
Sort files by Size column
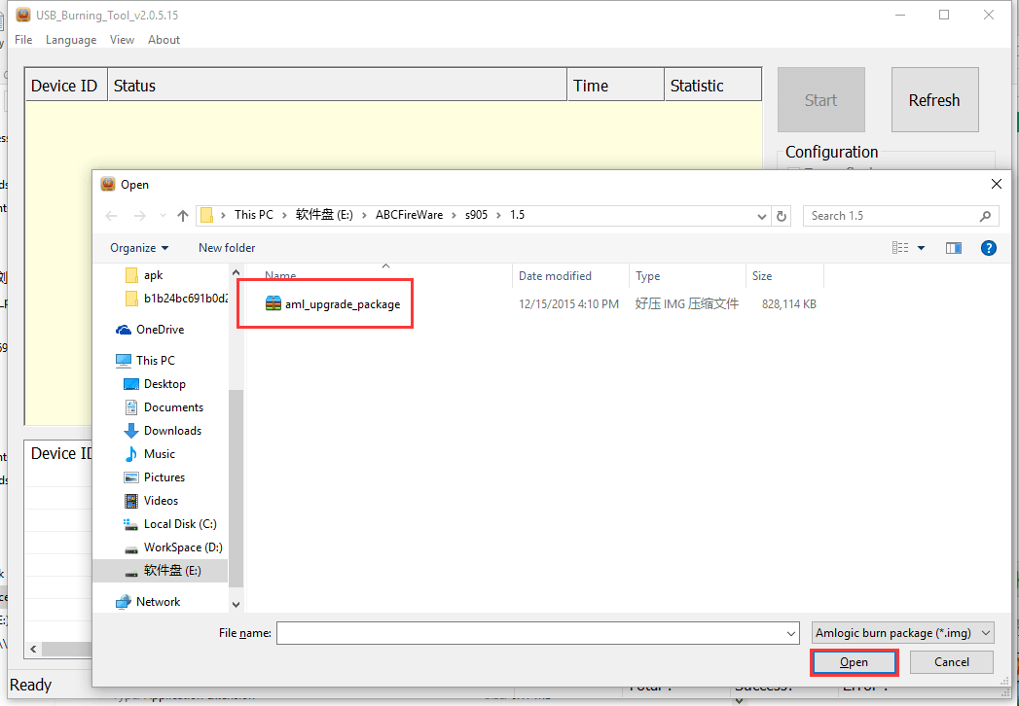pyautogui.click(x=784, y=275)
